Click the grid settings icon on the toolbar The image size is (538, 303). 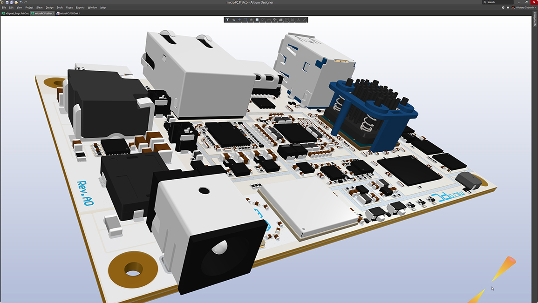tap(257, 20)
